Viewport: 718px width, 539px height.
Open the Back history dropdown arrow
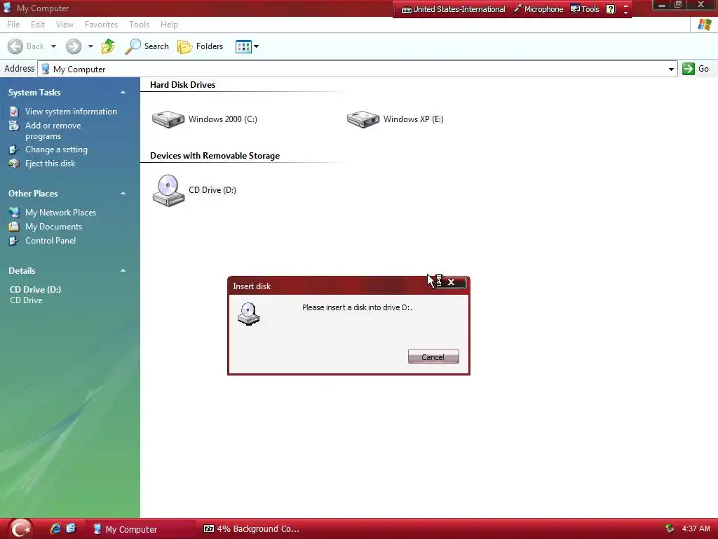(x=53, y=46)
